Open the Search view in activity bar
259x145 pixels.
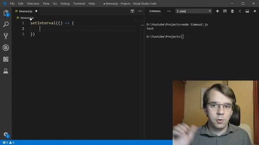(6, 24)
